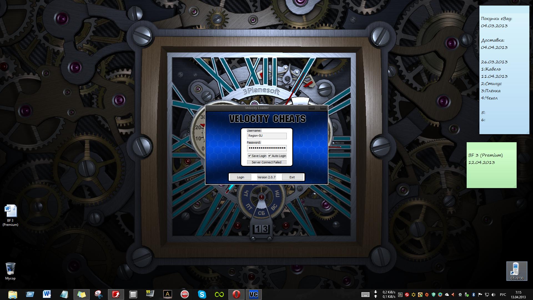
Task: Click '3:Пленка' in the blue sticky note
Action: 491,91
